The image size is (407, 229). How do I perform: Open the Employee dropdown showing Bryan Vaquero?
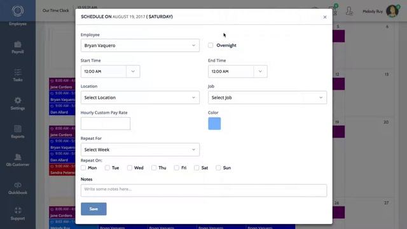[x=140, y=45]
